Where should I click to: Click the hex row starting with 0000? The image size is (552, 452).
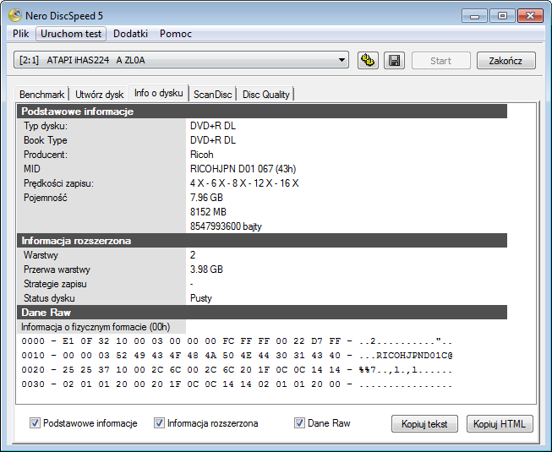tap(237, 340)
